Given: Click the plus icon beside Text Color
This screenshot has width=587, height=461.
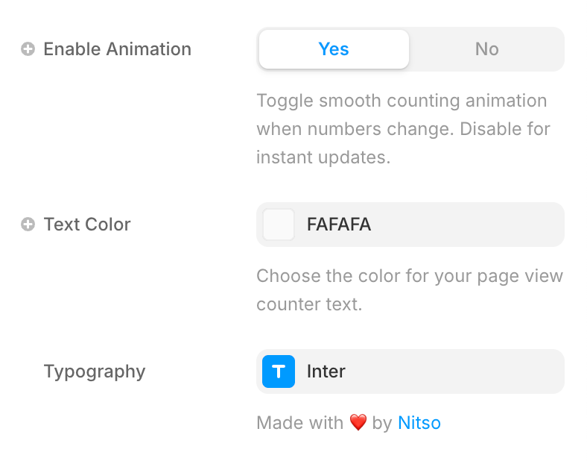Looking at the screenshot, I should click(x=28, y=225).
